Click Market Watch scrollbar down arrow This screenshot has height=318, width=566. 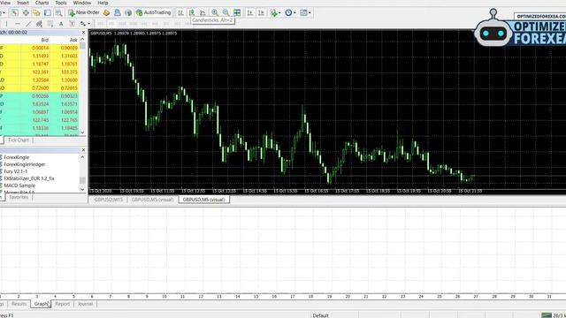point(82,132)
